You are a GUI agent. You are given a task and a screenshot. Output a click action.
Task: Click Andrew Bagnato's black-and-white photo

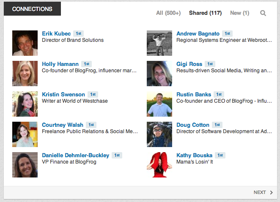click(x=159, y=43)
